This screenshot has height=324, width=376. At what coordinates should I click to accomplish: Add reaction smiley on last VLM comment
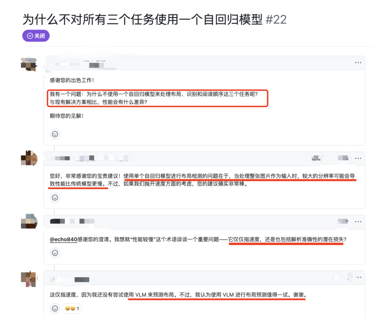55,308
